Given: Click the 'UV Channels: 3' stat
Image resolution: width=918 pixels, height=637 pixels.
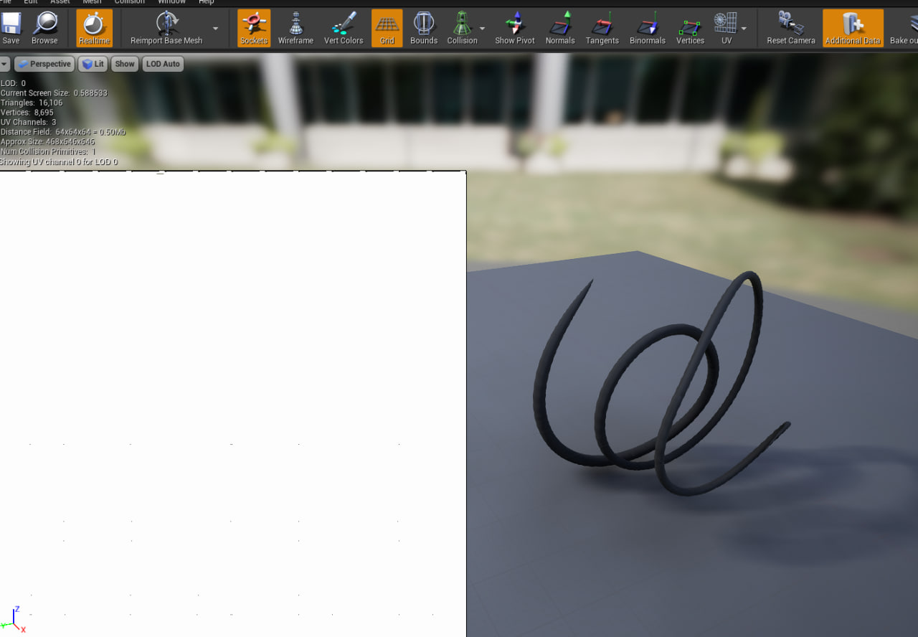Looking at the screenshot, I should [29, 123].
